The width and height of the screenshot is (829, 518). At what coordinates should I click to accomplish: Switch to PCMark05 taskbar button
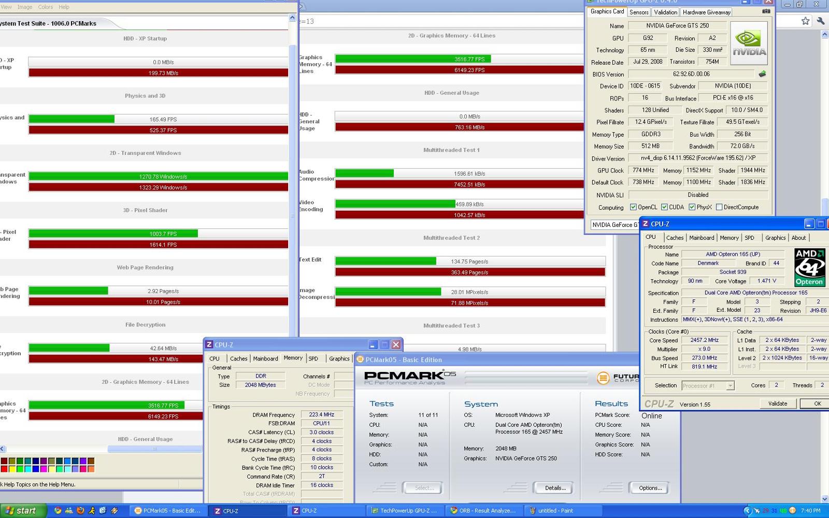[168, 510]
